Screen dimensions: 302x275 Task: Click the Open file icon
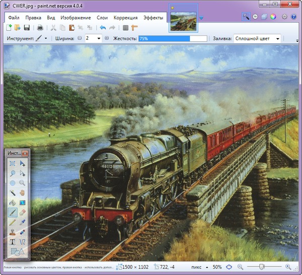click(18, 28)
